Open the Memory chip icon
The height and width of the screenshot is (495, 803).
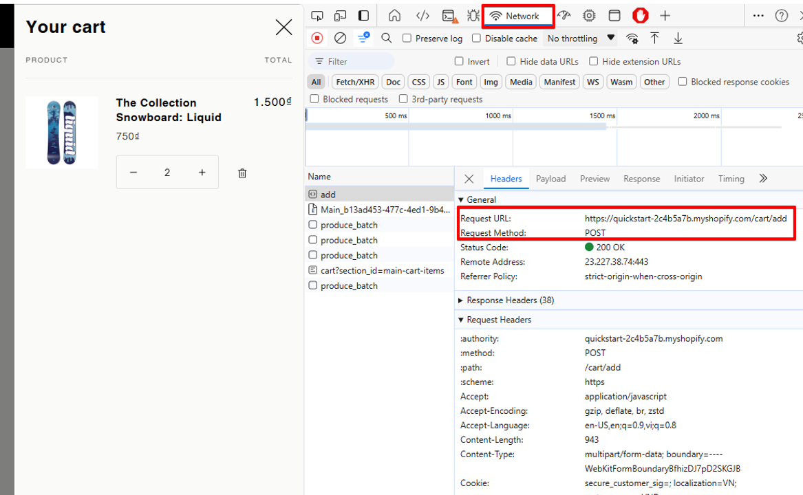pyautogui.click(x=589, y=16)
